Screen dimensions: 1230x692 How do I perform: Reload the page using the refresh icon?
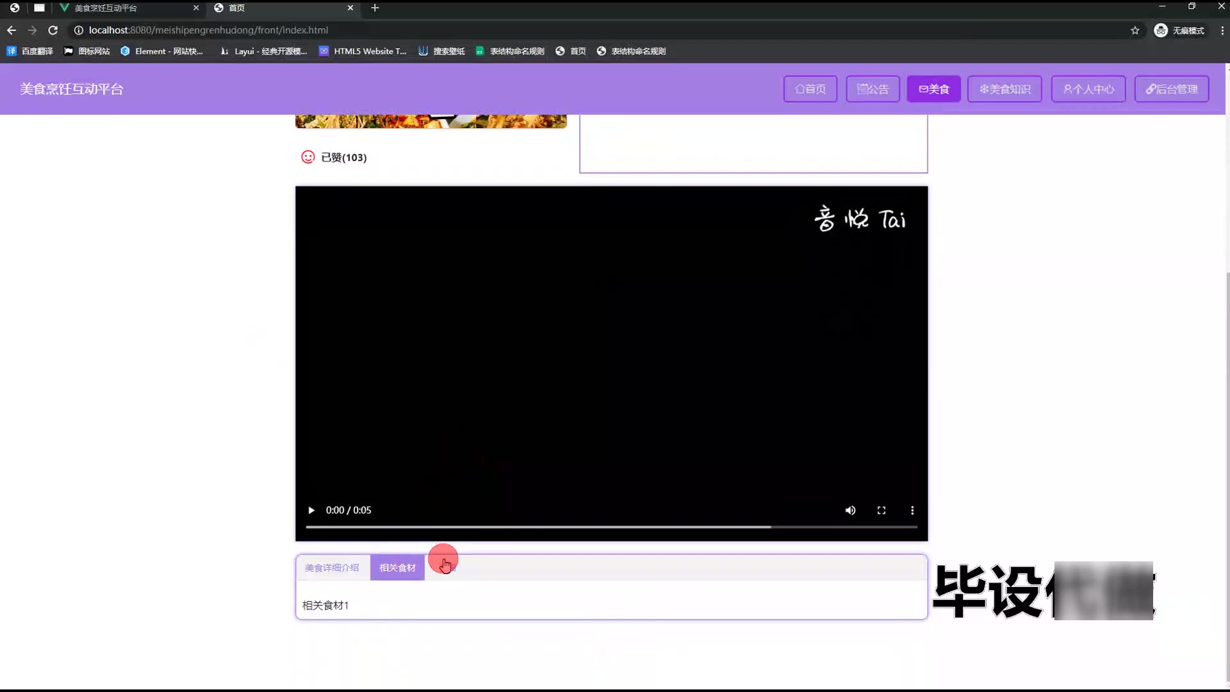pyautogui.click(x=53, y=30)
